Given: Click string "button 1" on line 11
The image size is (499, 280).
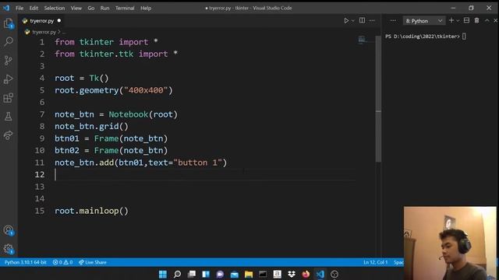Looking at the screenshot, I should [197, 163].
